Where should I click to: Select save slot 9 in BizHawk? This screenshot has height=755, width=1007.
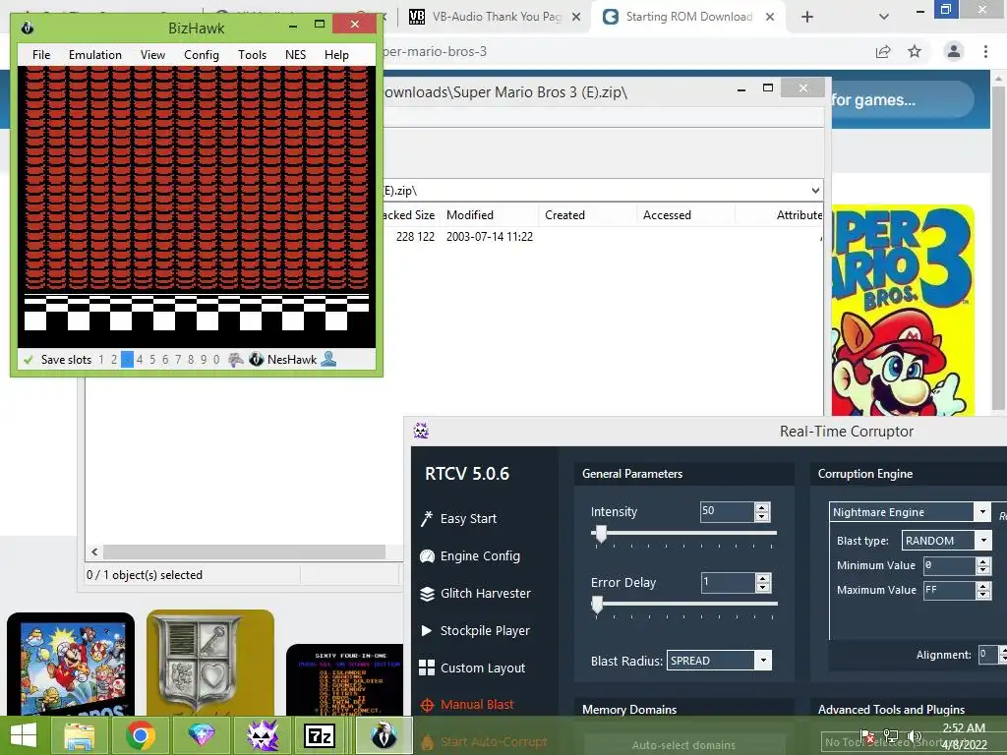[204, 360]
